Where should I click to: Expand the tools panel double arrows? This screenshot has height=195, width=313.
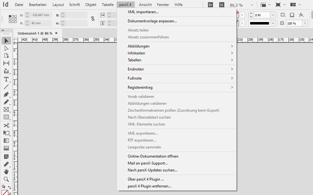tap(3, 31)
